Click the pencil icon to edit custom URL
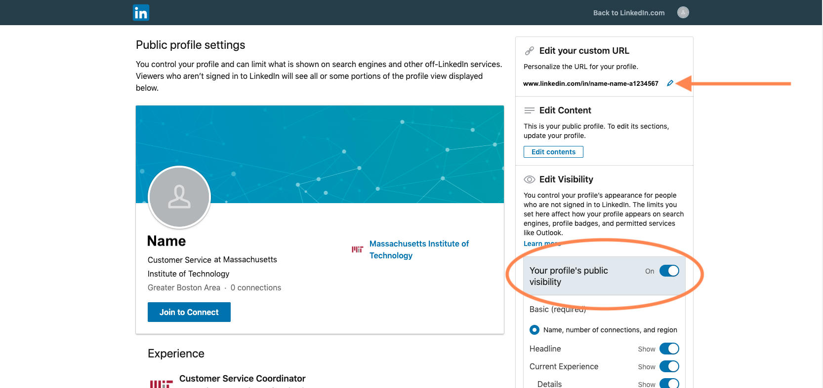The image size is (823, 388). [670, 83]
